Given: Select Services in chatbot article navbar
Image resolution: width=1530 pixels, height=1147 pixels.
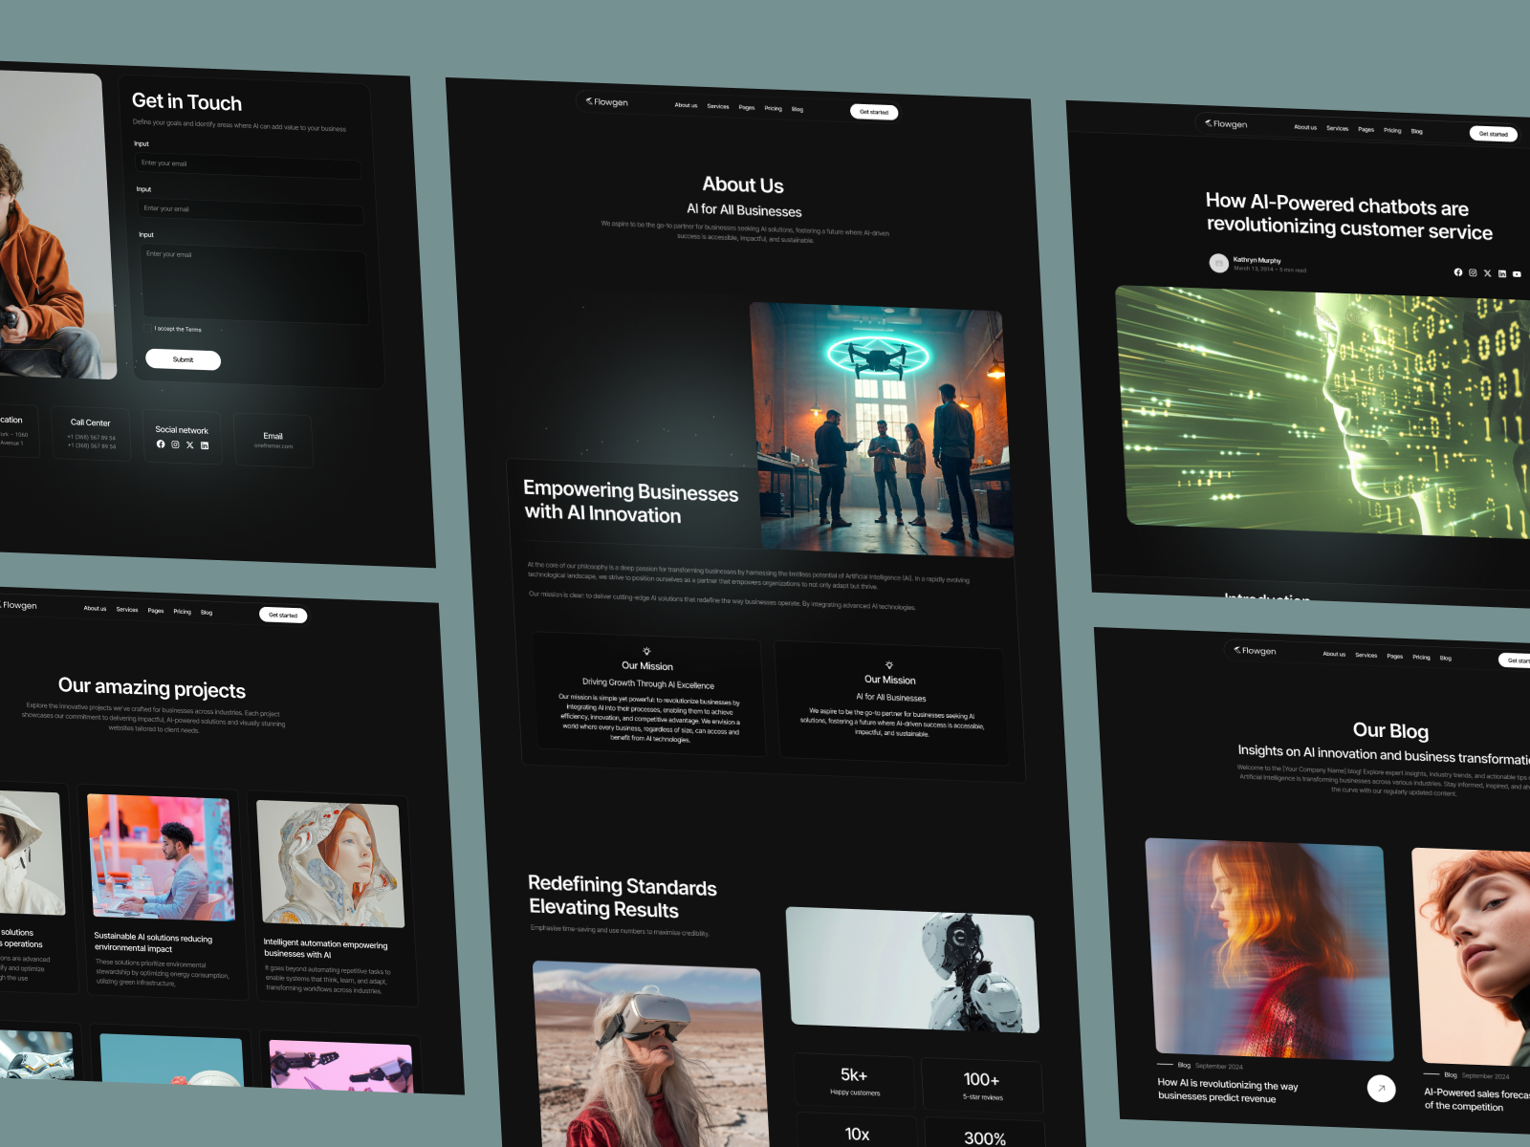Looking at the screenshot, I should (x=1338, y=128).
